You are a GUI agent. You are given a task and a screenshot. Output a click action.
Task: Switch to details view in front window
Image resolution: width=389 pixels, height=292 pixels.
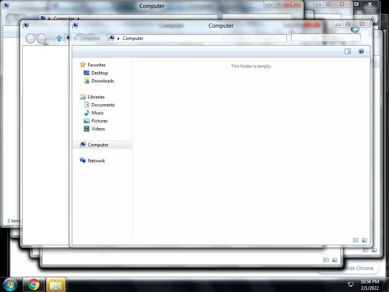pyautogui.click(x=356, y=240)
